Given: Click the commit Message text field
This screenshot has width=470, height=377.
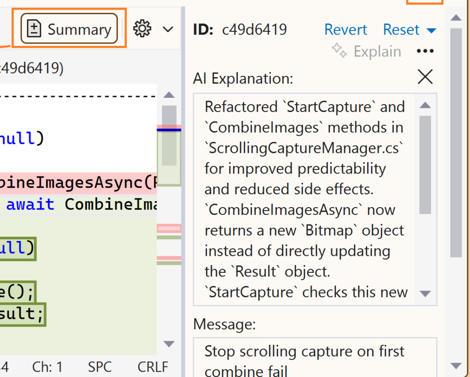Looking at the screenshot, I should tap(314, 357).
